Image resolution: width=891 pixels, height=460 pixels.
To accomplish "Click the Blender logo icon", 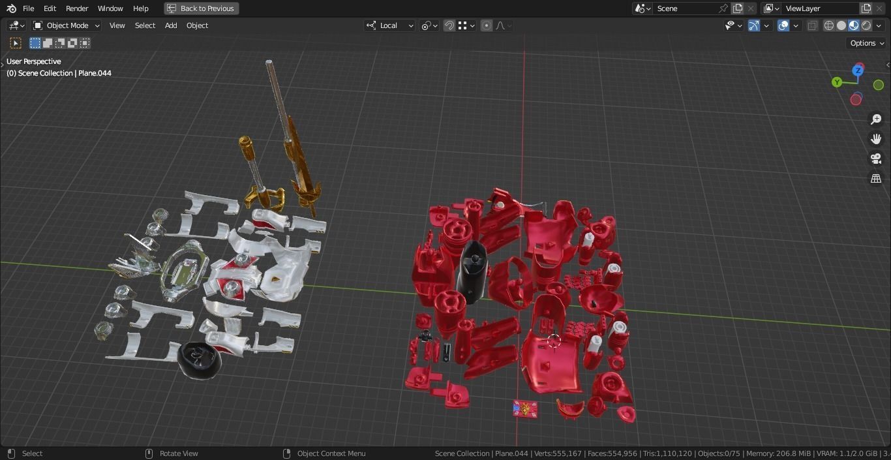I will (x=11, y=8).
